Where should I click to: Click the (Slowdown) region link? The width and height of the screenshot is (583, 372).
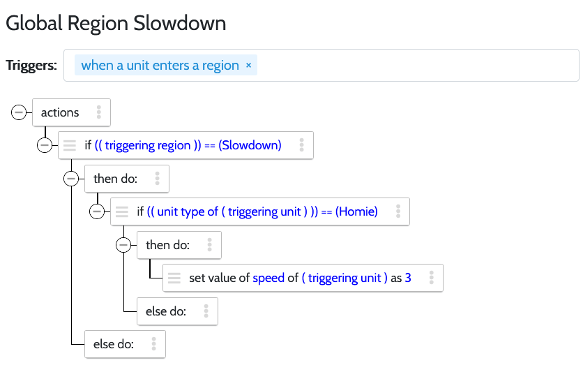click(x=250, y=145)
